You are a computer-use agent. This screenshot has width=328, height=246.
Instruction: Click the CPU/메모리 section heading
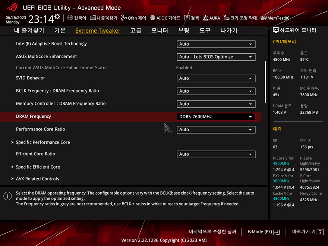[284, 42]
